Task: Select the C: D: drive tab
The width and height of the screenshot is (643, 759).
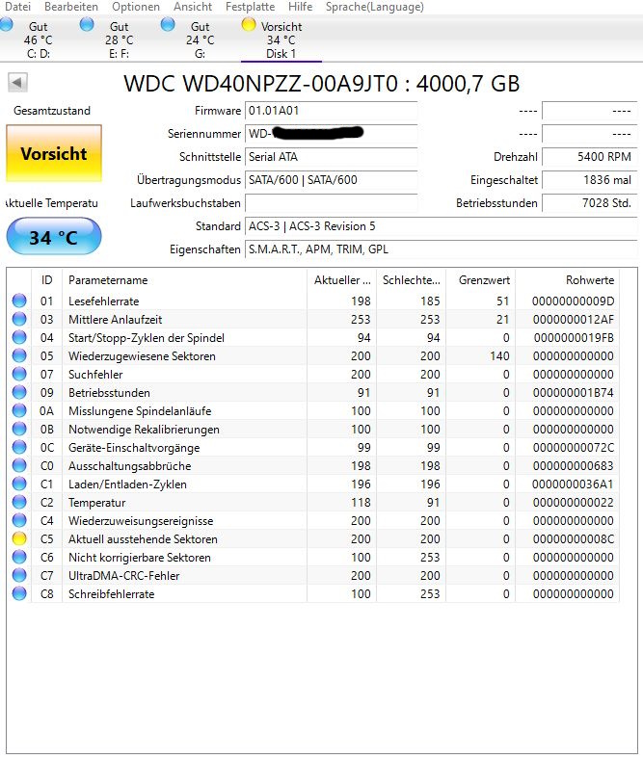Action: (38, 39)
